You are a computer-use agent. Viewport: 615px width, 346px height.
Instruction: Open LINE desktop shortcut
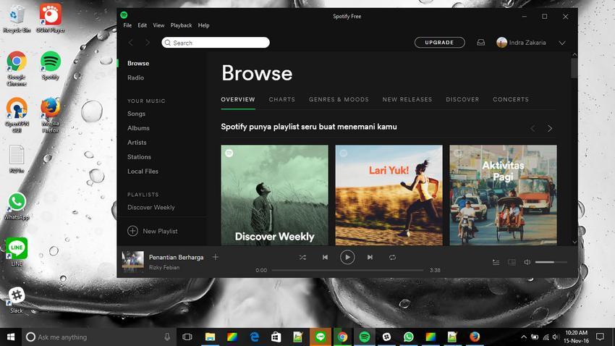17,251
